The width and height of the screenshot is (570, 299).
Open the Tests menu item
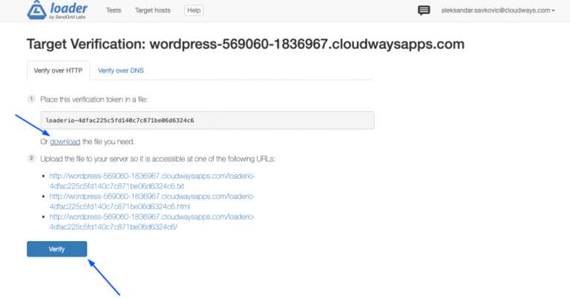pyautogui.click(x=114, y=10)
